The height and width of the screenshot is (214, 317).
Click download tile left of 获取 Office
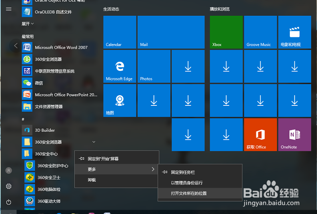pos(226,135)
